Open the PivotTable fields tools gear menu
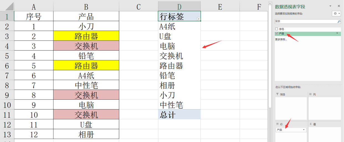Viewport: 344px width, 142px height. coord(336,14)
